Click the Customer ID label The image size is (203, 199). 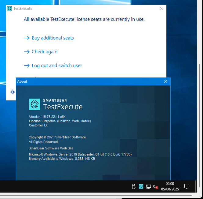pos(38,125)
